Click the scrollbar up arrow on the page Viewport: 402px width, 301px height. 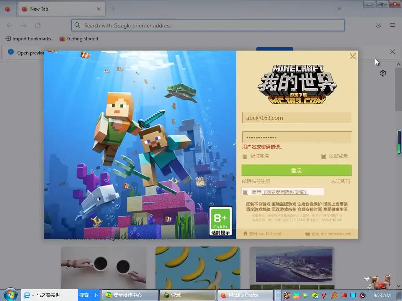coord(398,64)
